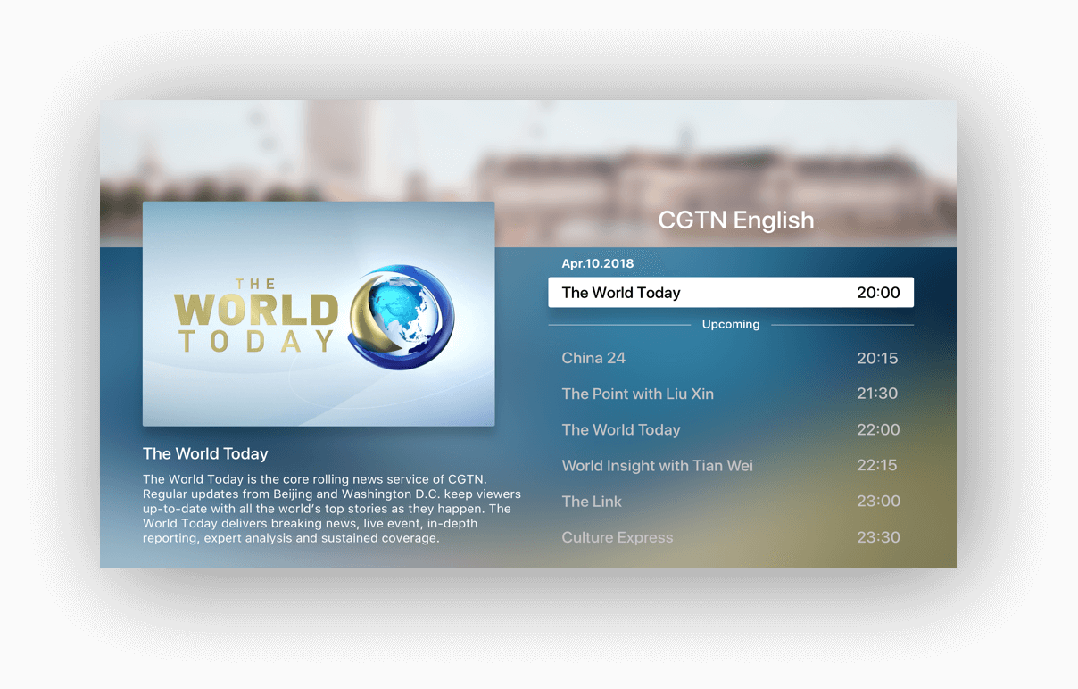Screen dimensions: 1078x689
Task: Select the China 24 program
Action: (731, 358)
